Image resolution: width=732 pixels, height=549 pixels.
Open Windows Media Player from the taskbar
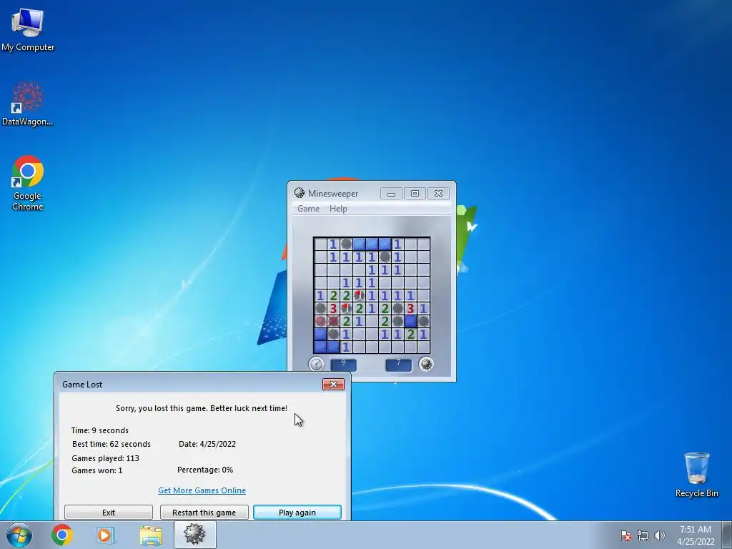(x=106, y=535)
